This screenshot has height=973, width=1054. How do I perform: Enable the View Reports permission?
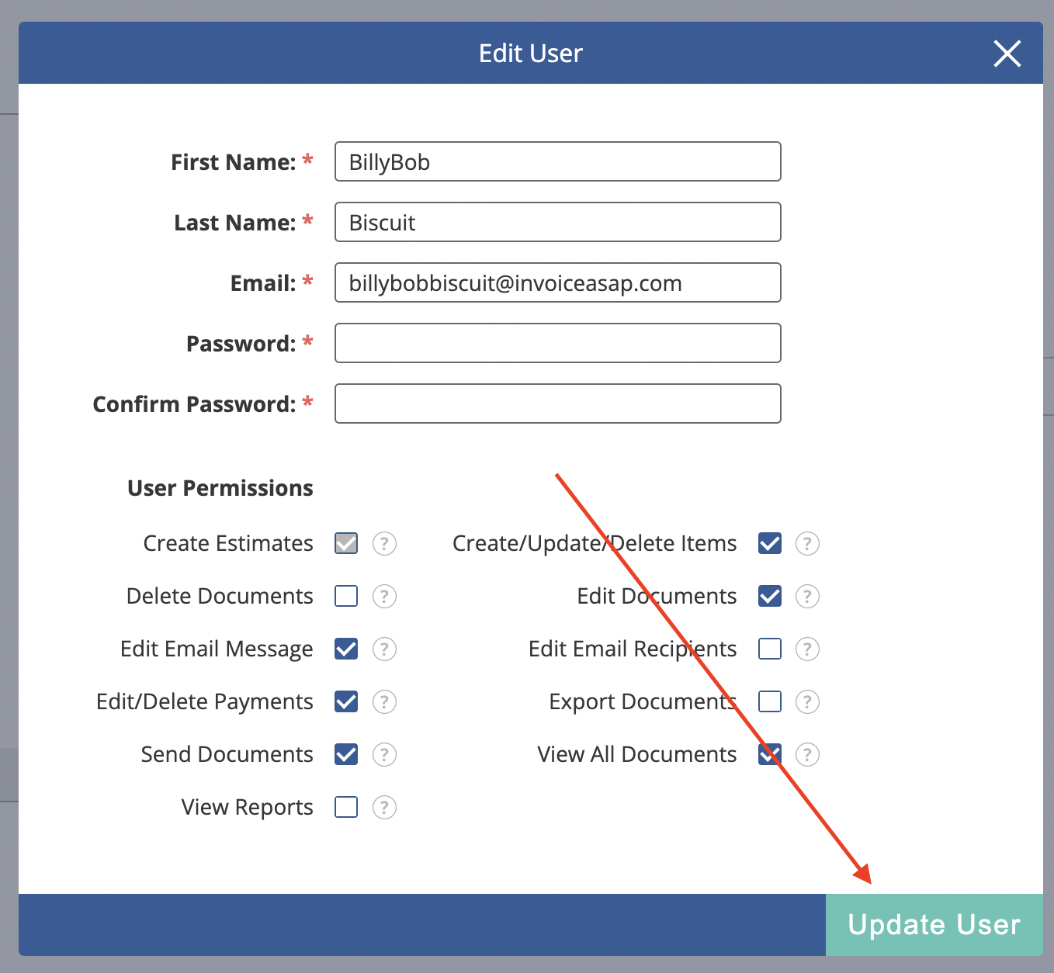(346, 807)
